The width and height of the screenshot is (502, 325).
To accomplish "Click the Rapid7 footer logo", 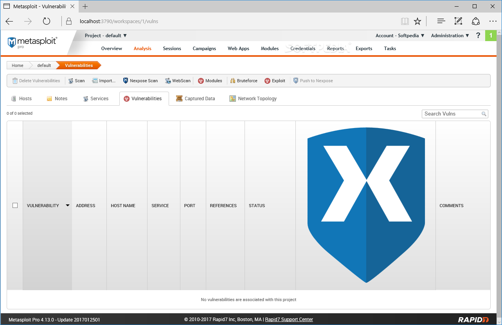I will click(473, 320).
